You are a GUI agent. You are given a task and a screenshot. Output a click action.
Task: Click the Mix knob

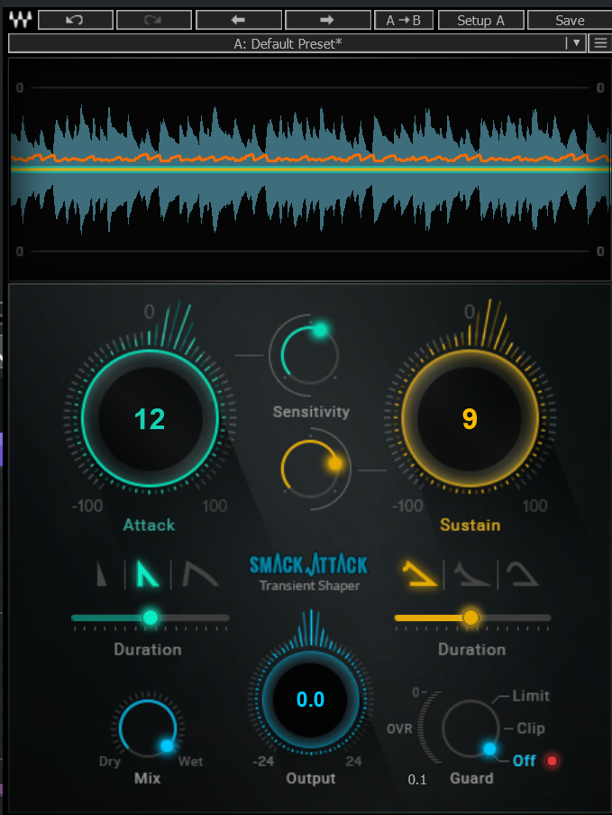coord(148,728)
